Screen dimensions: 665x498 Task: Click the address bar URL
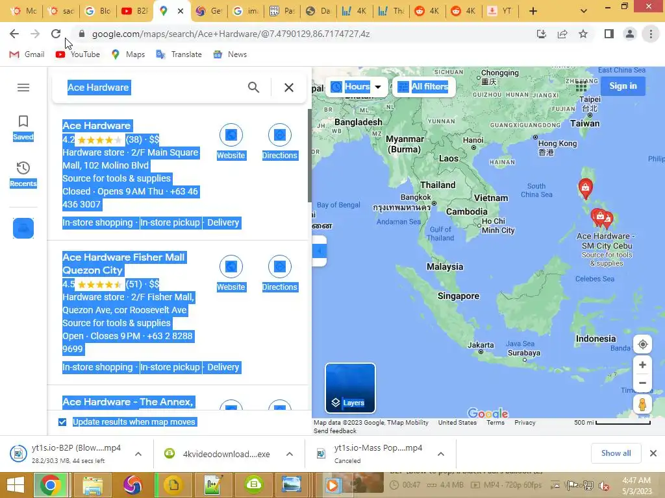231,34
